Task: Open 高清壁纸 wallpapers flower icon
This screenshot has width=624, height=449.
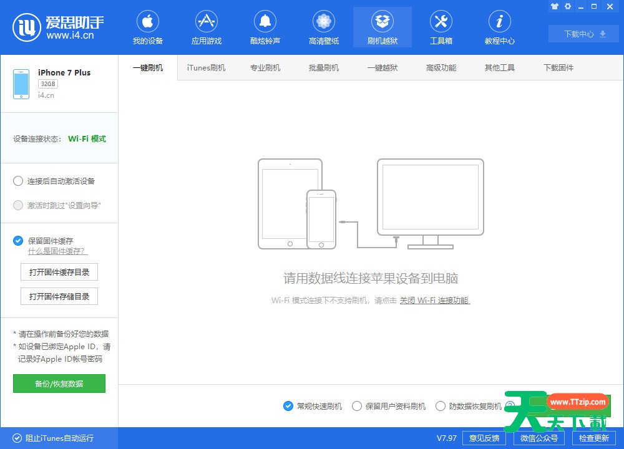Action: pyautogui.click(x=324, y=27)
